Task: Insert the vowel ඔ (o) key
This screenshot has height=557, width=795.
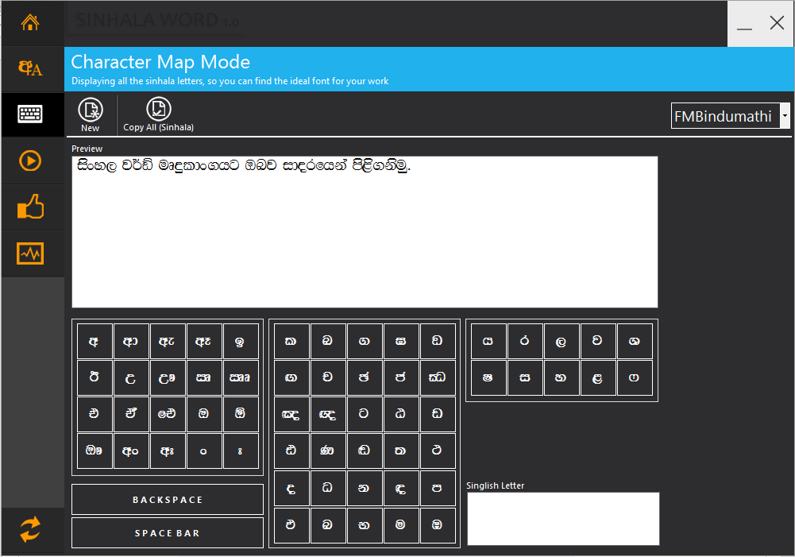Action: [x=204, y=414]
